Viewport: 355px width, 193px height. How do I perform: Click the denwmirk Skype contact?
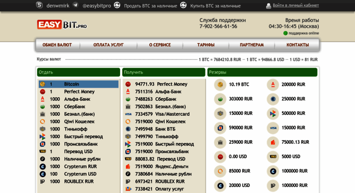pos(58,5)
